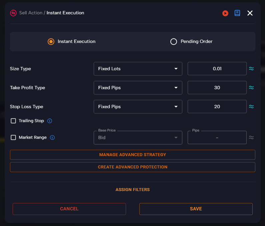Expand the Take Profit Type dropdown

pyautogui.click(x=138, y=88)
